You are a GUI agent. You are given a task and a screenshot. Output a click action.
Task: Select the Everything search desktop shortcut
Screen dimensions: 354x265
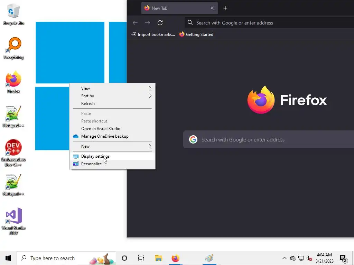coord(13,48)
